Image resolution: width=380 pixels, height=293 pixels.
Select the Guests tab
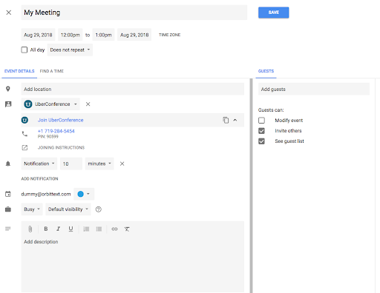[266, 71]
